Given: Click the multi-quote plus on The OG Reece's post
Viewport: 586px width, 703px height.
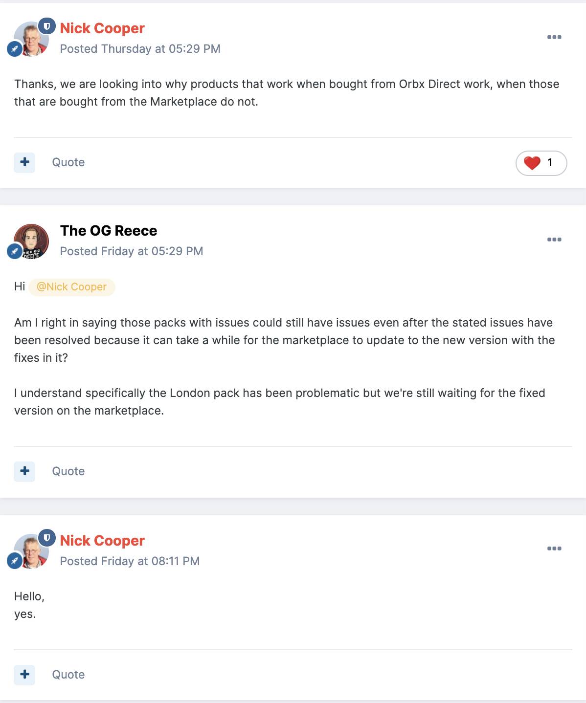Looking at the screenshot, I should point(24,471).
